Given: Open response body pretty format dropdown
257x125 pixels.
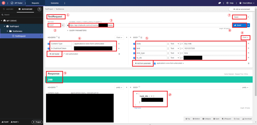Looking at the screenshot, I should (x=245, y=87).
